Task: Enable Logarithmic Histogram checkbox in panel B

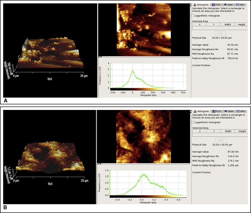Action: pyautogui.click(x=193, y=122)
